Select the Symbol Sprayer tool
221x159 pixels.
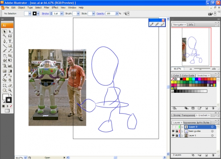(x=4, y=66)
